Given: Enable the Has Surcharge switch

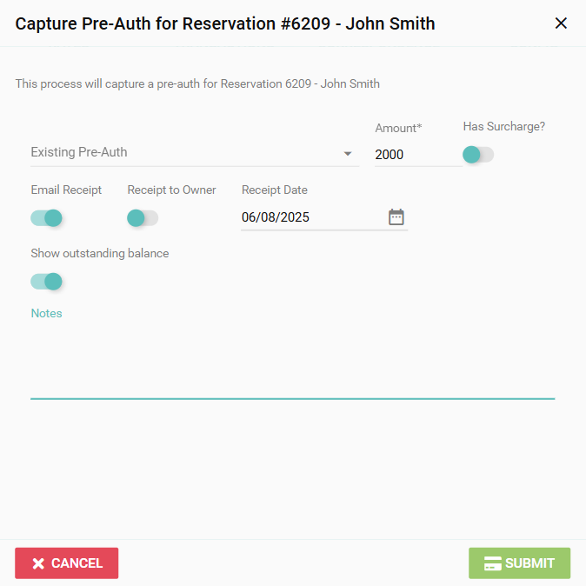Looking at the screenshot, I should tap(477, 155).
